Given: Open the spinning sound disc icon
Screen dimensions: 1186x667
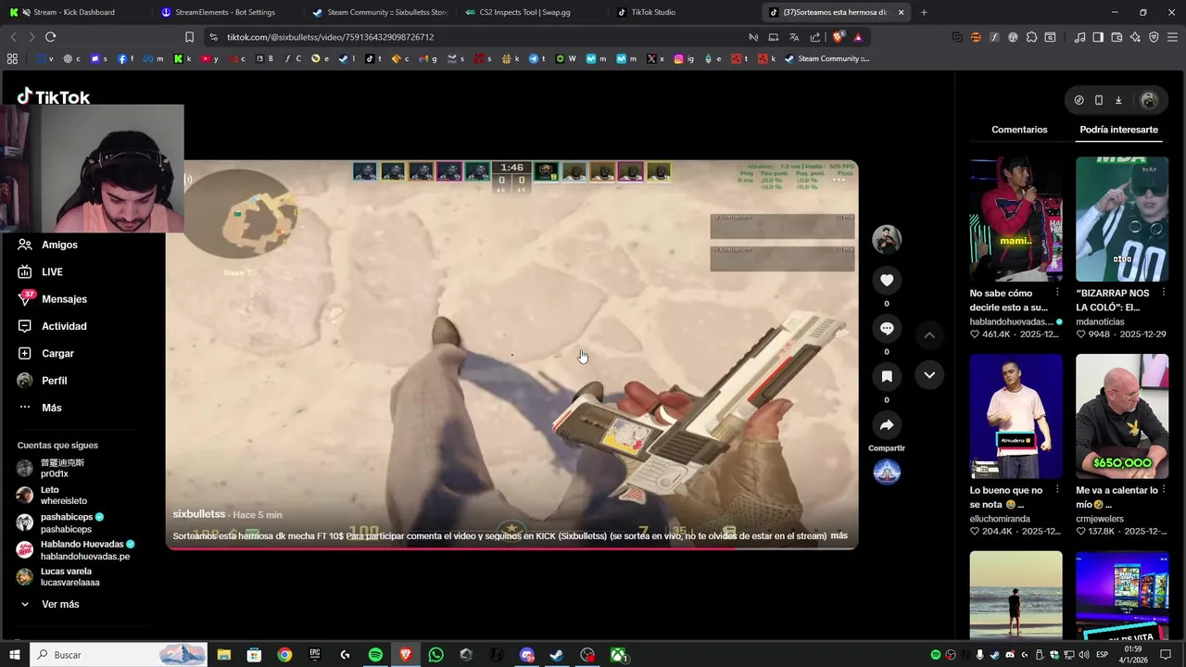Looking at the screenshot, I should [887, 472].
